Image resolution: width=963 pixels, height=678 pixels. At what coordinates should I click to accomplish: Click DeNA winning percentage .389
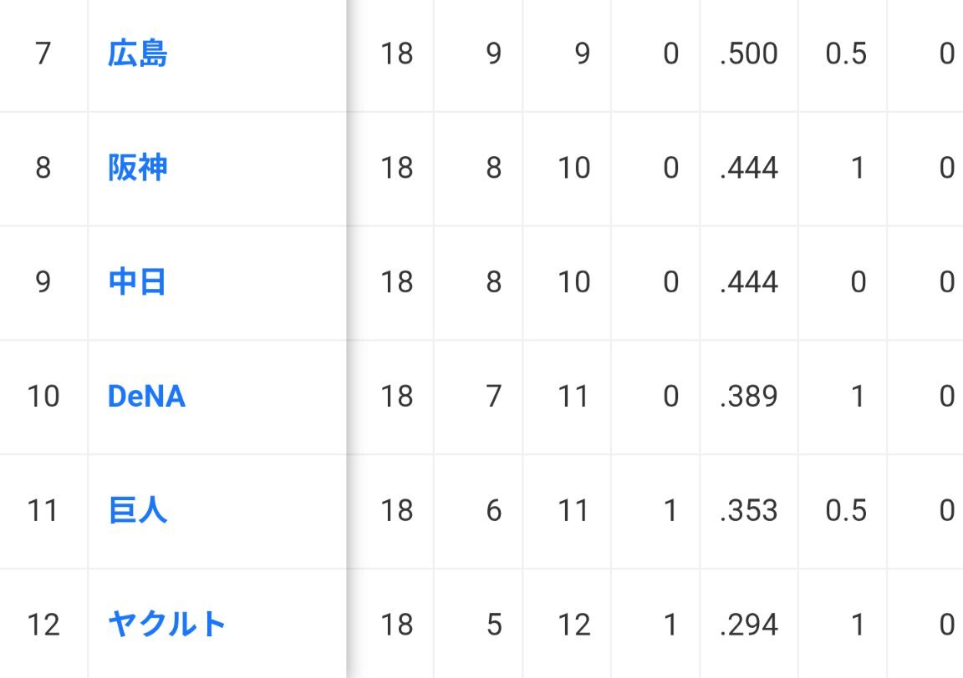[749, 397]
